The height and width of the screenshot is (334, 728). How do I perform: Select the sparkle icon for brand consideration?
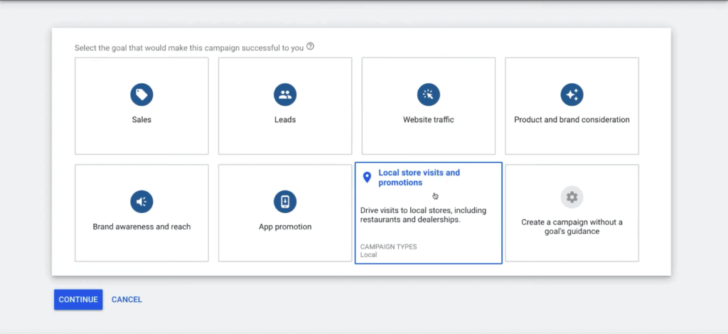(x=572, y=95)
